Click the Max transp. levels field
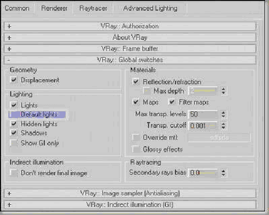Viewport: 269px width, 215px height. pyautogui.click(x=203, y=114)
